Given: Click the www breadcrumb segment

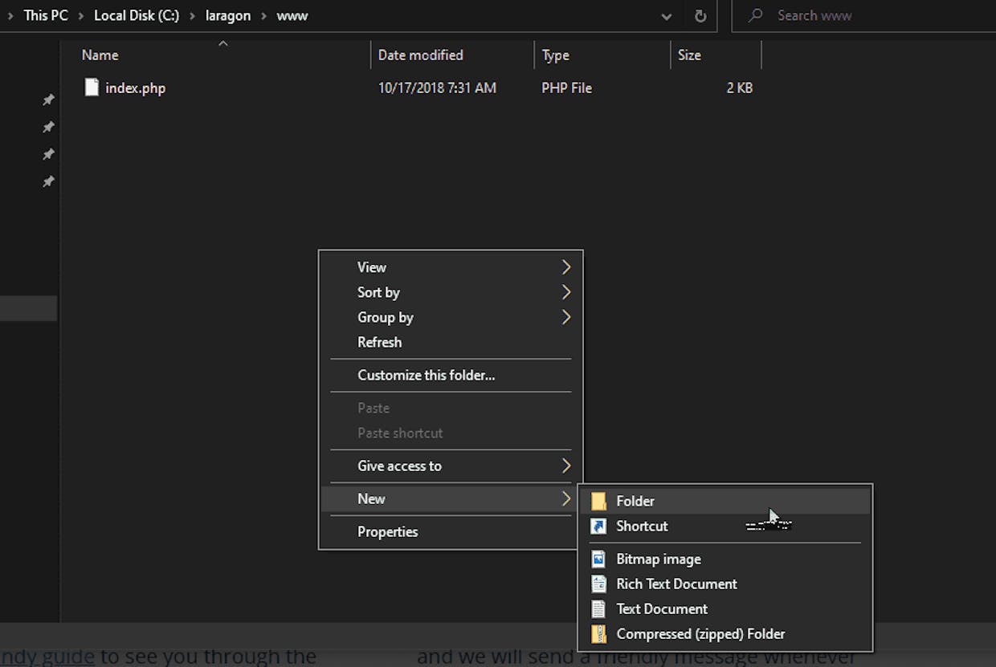Looking at the screenshot, I should (292, 16).
